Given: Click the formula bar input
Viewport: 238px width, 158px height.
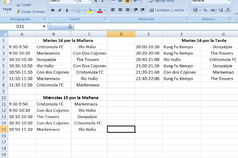Looking at the screenshot, I should (156, 26).
